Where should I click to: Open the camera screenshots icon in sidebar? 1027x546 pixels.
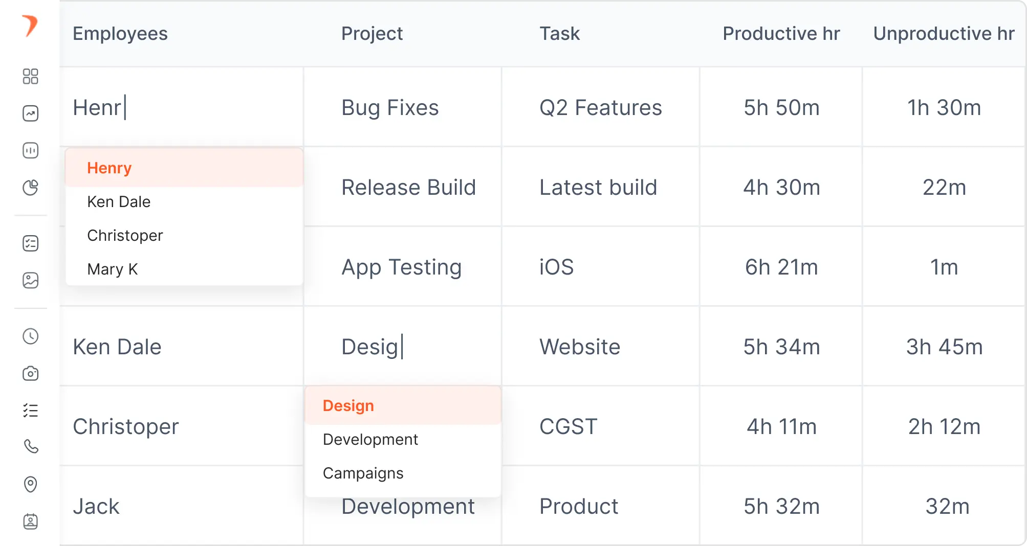tap(31, 373)
